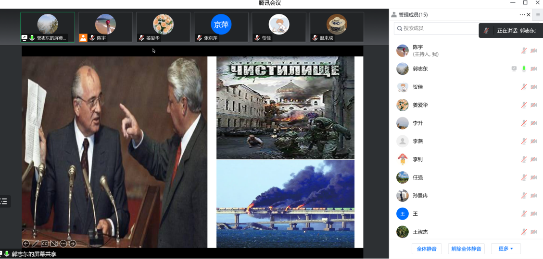The width and height of the screenshot is (543, 259).
Task: Open the three-dot options in member panel header
Action: (522, 15)
